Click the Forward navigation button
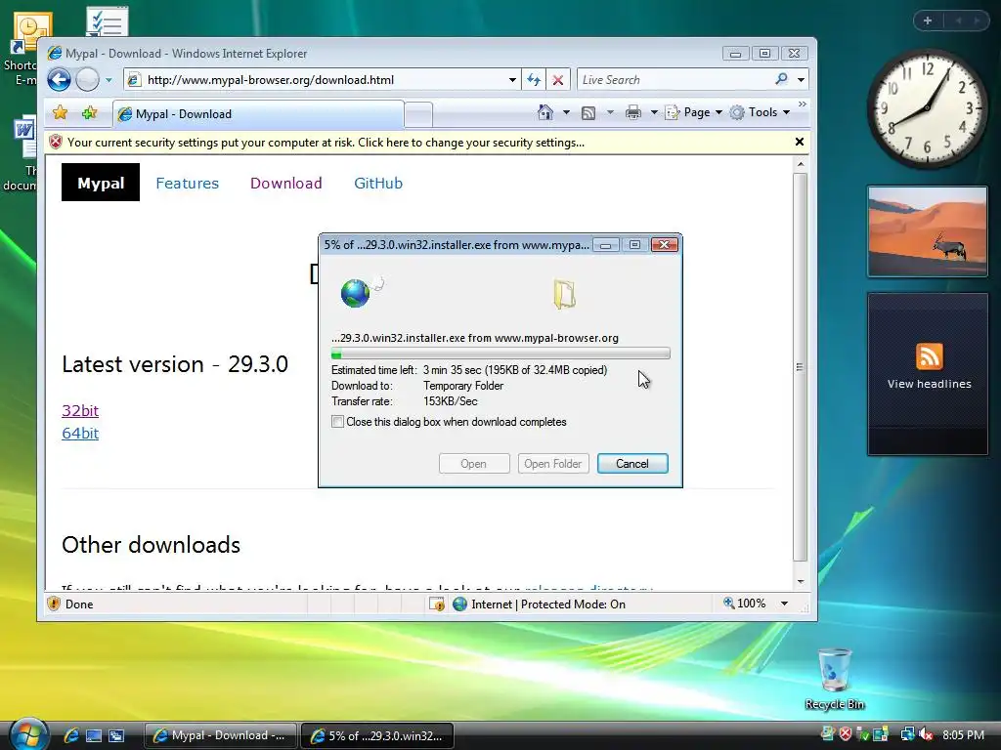The image size is (1001, 750). pyautogui.click(x=87, y=80)
